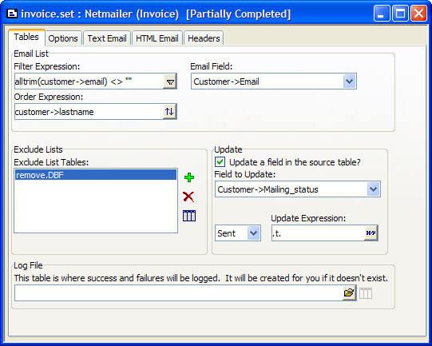
Task: Expand the Field to Update dropdown
Action: tap(374, 189)
